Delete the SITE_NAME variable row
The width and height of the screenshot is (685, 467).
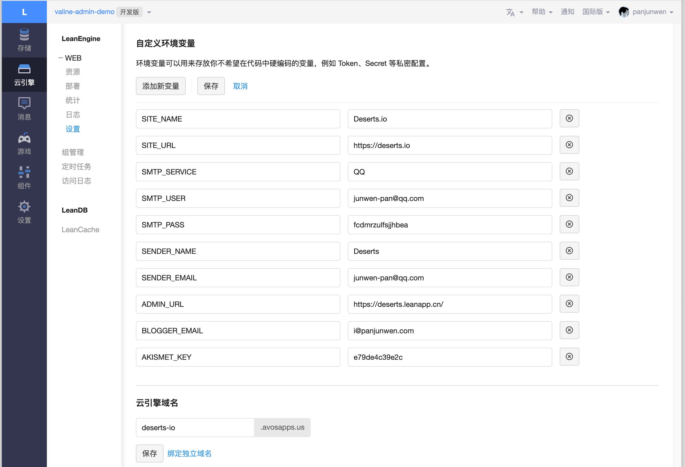click(569, 118)
